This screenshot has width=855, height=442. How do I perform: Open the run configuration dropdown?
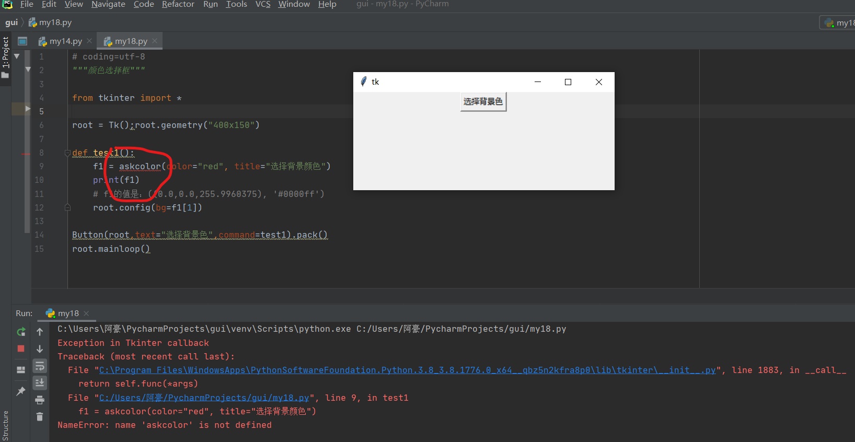click(838, 22)
